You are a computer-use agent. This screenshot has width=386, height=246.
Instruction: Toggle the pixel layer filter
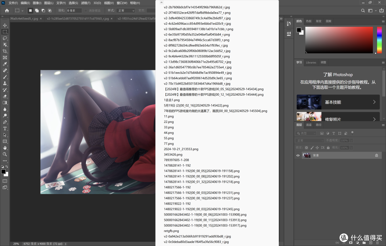coord(322,133)
